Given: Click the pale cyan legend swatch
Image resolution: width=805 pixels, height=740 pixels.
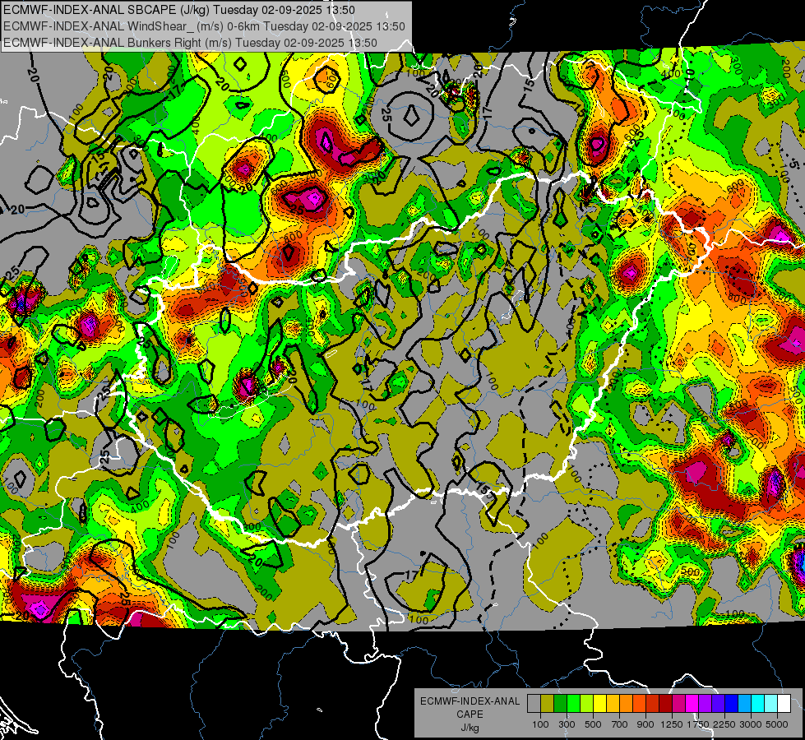Looking at the screenshot, I should tap(771, 704).
